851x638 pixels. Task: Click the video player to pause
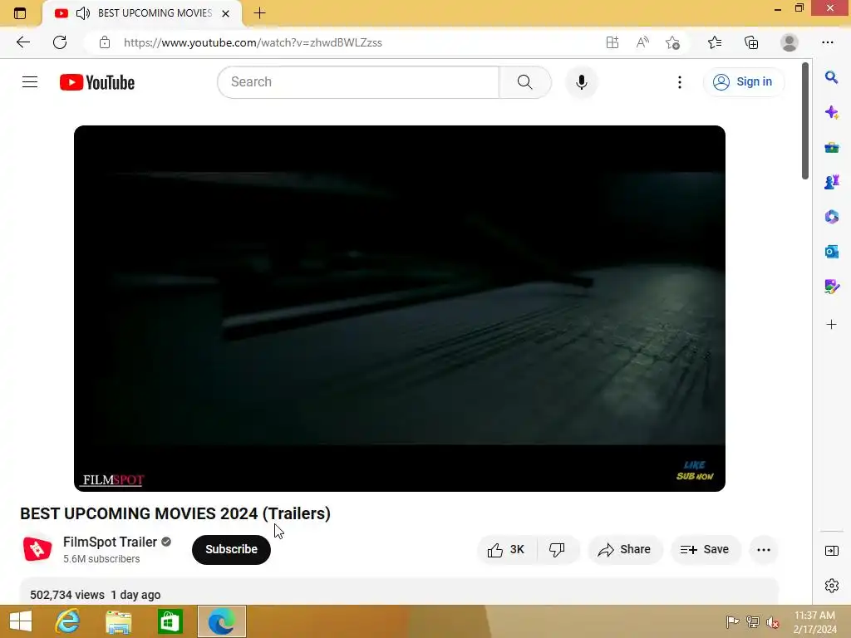[x=400, y=308]
